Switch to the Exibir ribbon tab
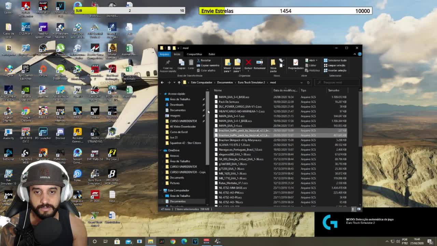 click(x=212, y=54)
